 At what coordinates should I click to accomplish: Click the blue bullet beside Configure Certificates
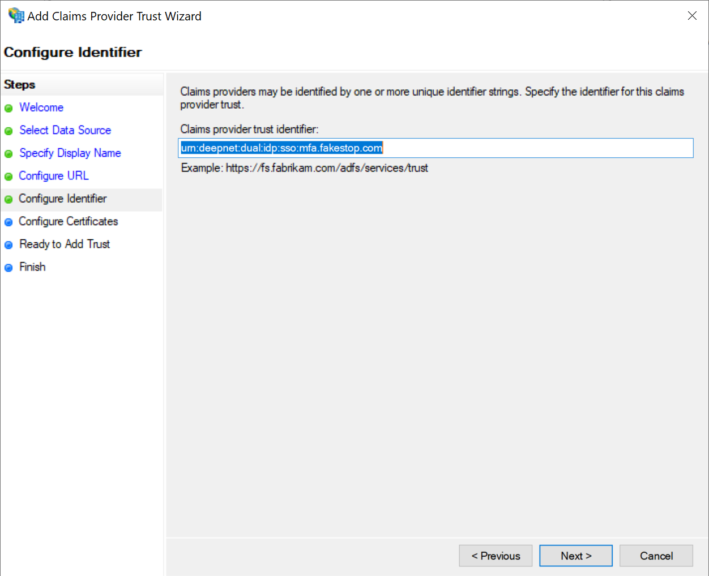[x=8, y=222]
